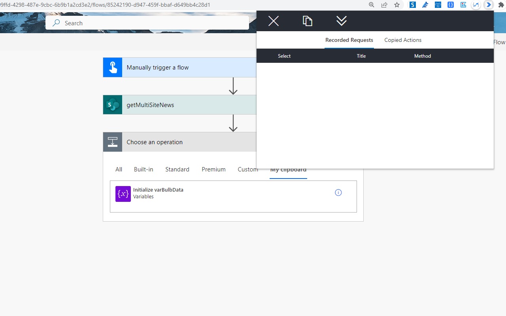Click the Title column header
Image resolution: width=506 pixels, height=316 pixels.
(x=361, y=56)
